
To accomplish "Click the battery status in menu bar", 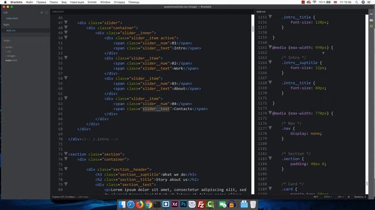I will tap(325, 2).
